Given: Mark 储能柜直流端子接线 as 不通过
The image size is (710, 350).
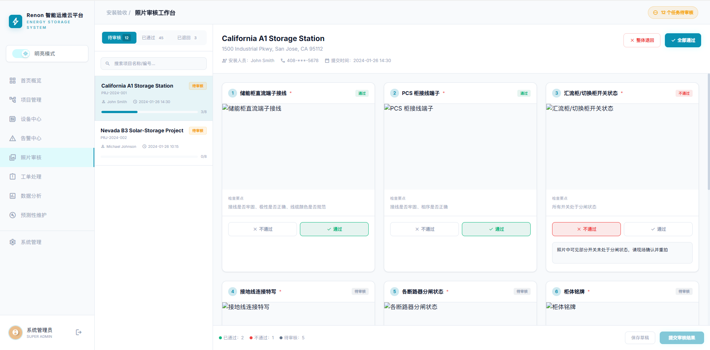Looking at the screenshot, I should coord(262,229).
